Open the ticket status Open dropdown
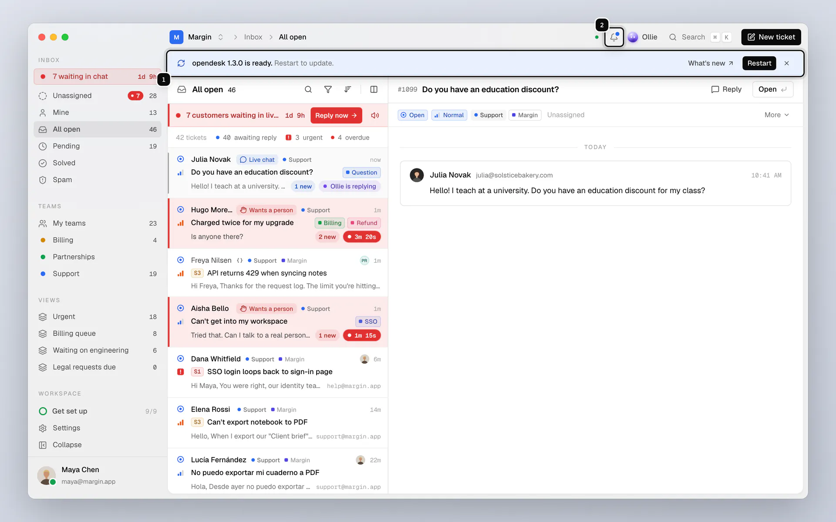The image size is (836, 522). click(x=772, y=89)
